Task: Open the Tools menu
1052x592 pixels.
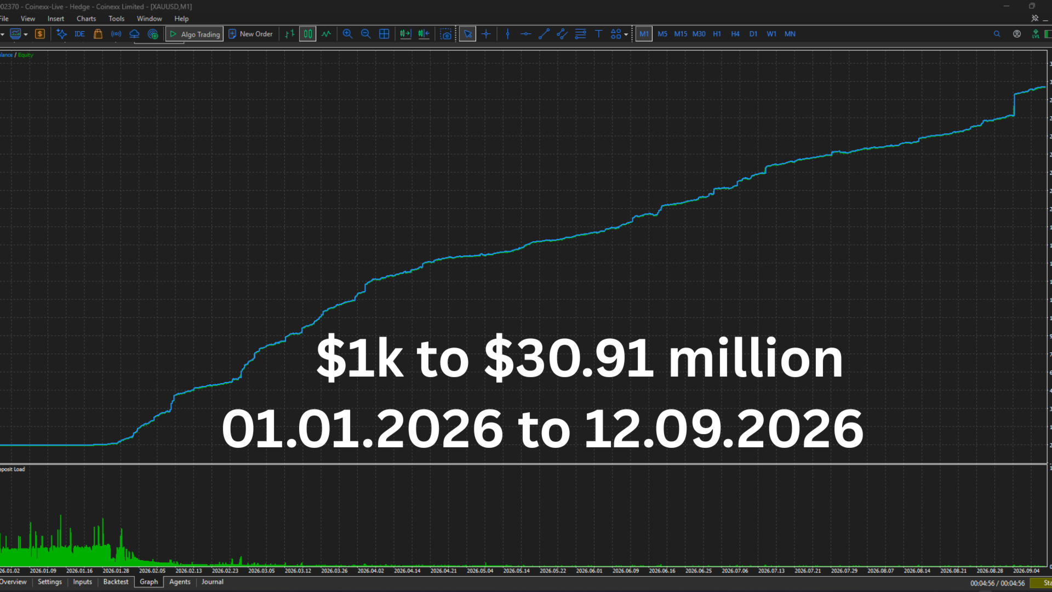Action: point(116,19)
